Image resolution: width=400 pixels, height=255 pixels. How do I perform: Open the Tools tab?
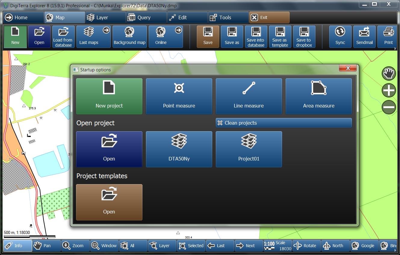228,17
